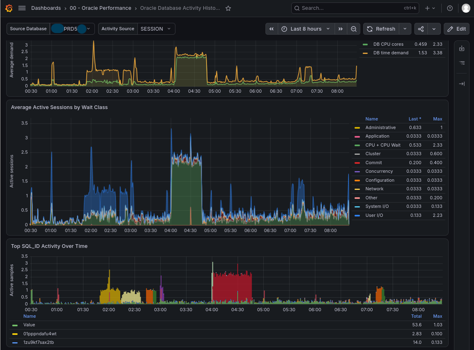
Task: Click Average Active Sessions by Wait Class title
Action: (x=59, y=107)
